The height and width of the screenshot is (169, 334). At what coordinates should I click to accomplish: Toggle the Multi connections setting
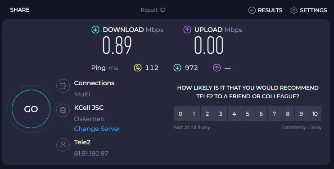[82, 94]
